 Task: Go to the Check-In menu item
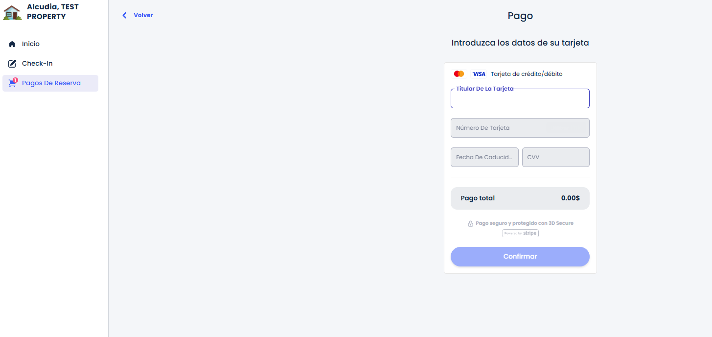pos(37,64)
